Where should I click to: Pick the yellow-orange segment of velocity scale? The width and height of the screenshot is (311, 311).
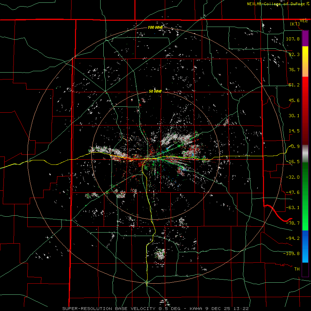coord(305,62)
